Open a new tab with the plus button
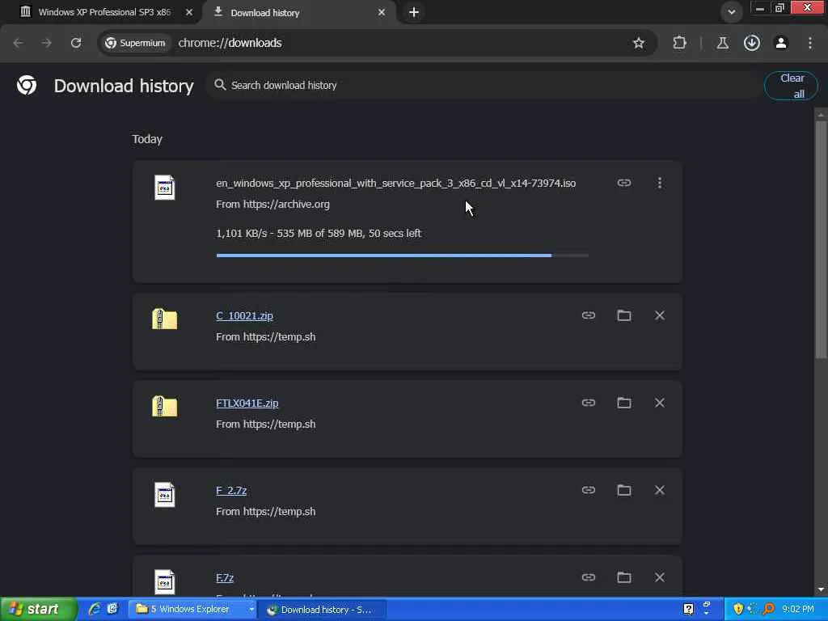The image size is (828, 621). [x=414, y=12]
